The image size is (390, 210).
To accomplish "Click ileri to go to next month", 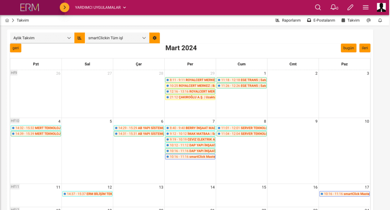I will coord(365,48).
